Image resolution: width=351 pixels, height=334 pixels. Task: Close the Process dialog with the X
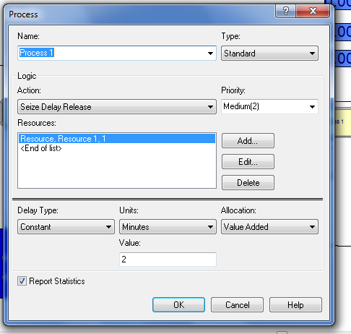pyautogui.click(x=313, y=11)
